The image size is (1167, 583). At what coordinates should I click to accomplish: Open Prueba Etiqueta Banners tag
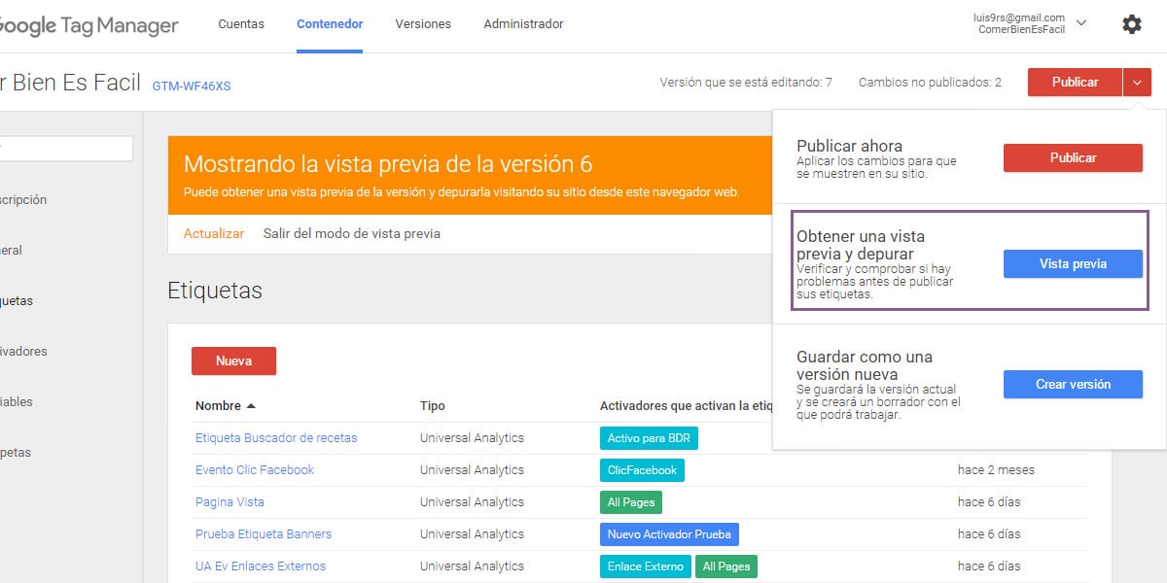[x=264, y=534]
